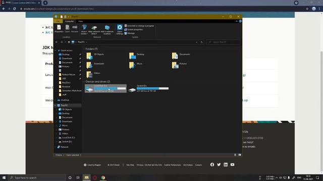Open the Map network drive dropdown
This screenshot has width=323, height=181.
(x=94, y=30)
